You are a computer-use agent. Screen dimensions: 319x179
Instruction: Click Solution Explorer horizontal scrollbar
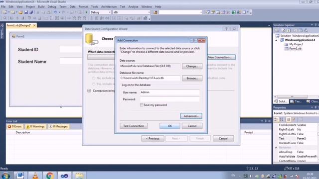point(292,96)
